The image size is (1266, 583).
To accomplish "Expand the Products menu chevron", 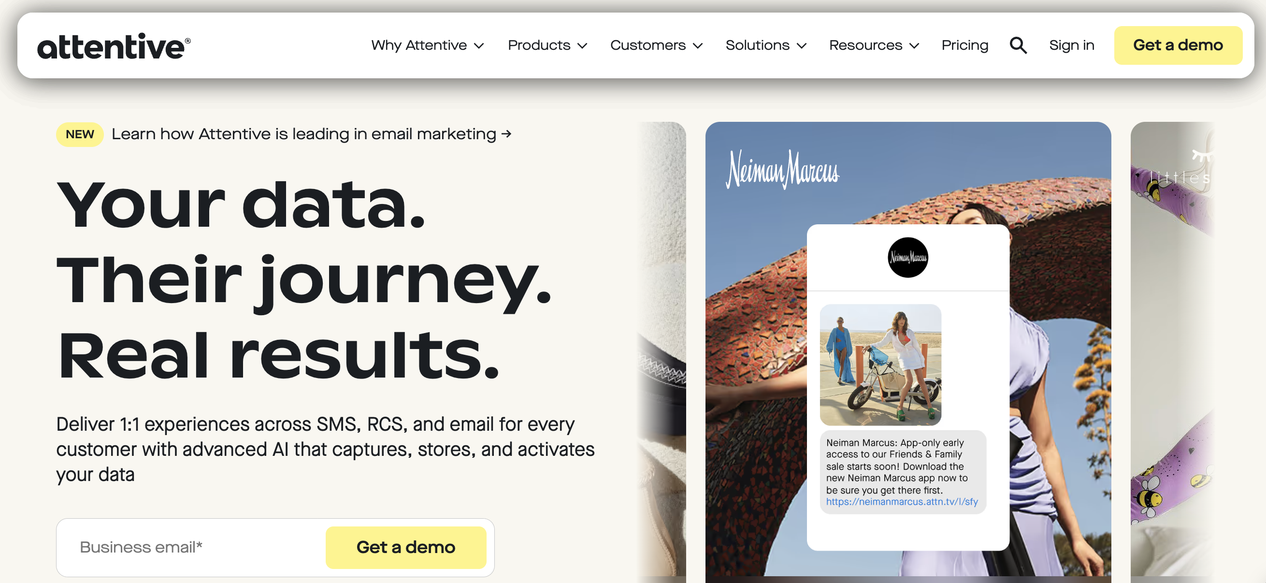I will (x=582, y=46).
